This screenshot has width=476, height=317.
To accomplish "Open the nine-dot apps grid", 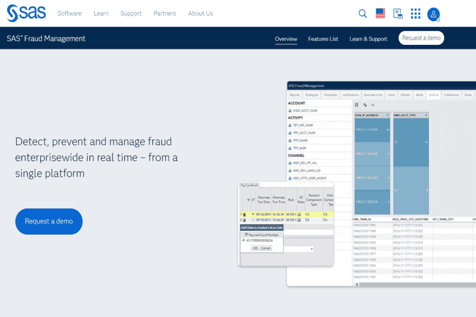I will click(415, 14).
